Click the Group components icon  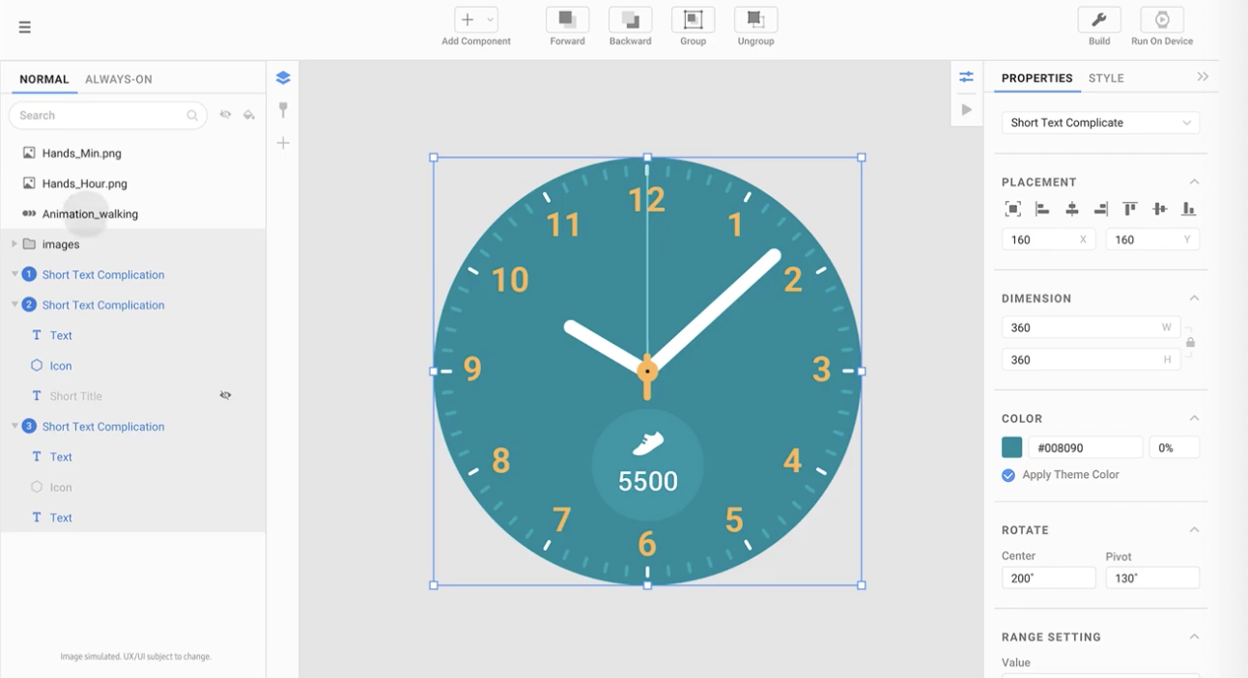(693, 20)
